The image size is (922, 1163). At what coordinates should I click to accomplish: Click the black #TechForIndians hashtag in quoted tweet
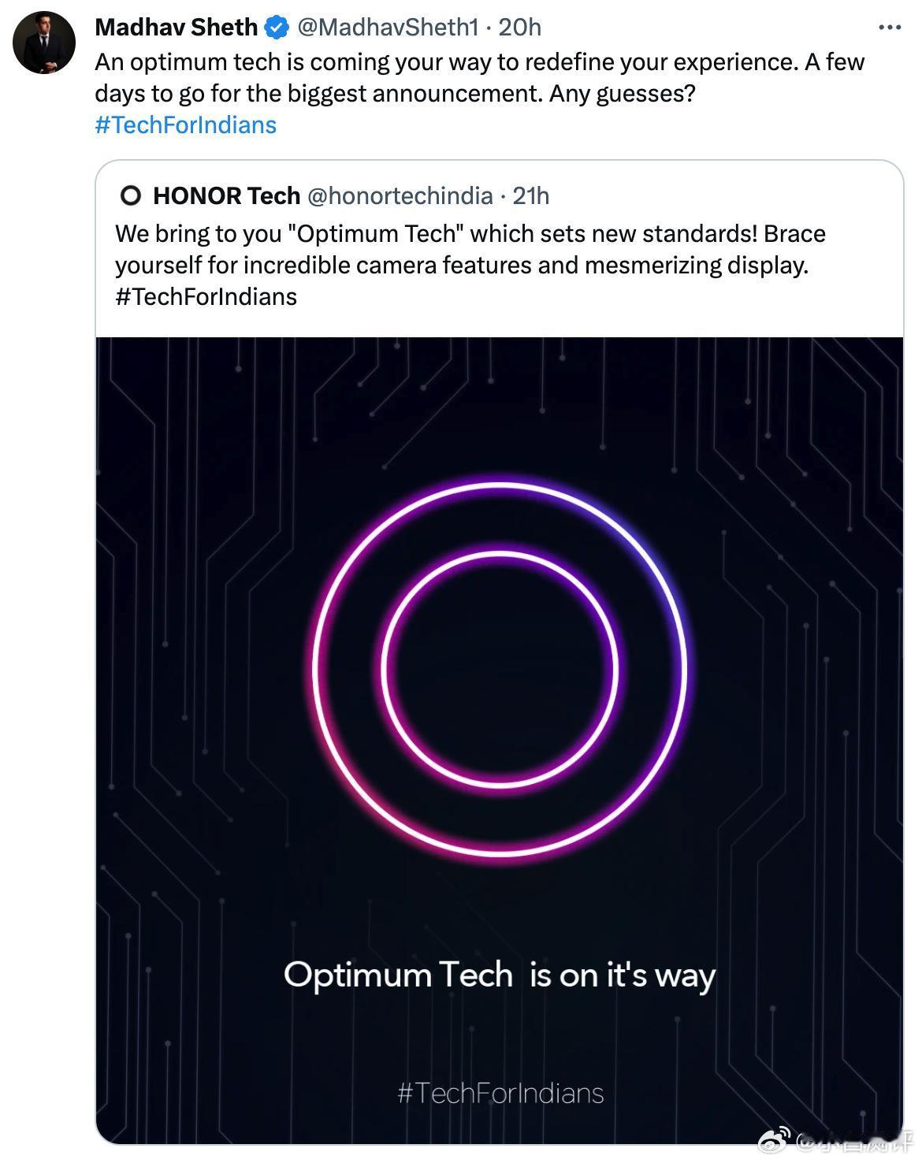[x=206, y=297]
